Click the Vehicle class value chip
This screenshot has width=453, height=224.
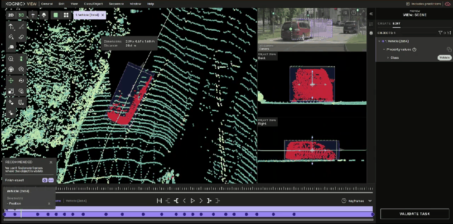(x=444, y=58)
